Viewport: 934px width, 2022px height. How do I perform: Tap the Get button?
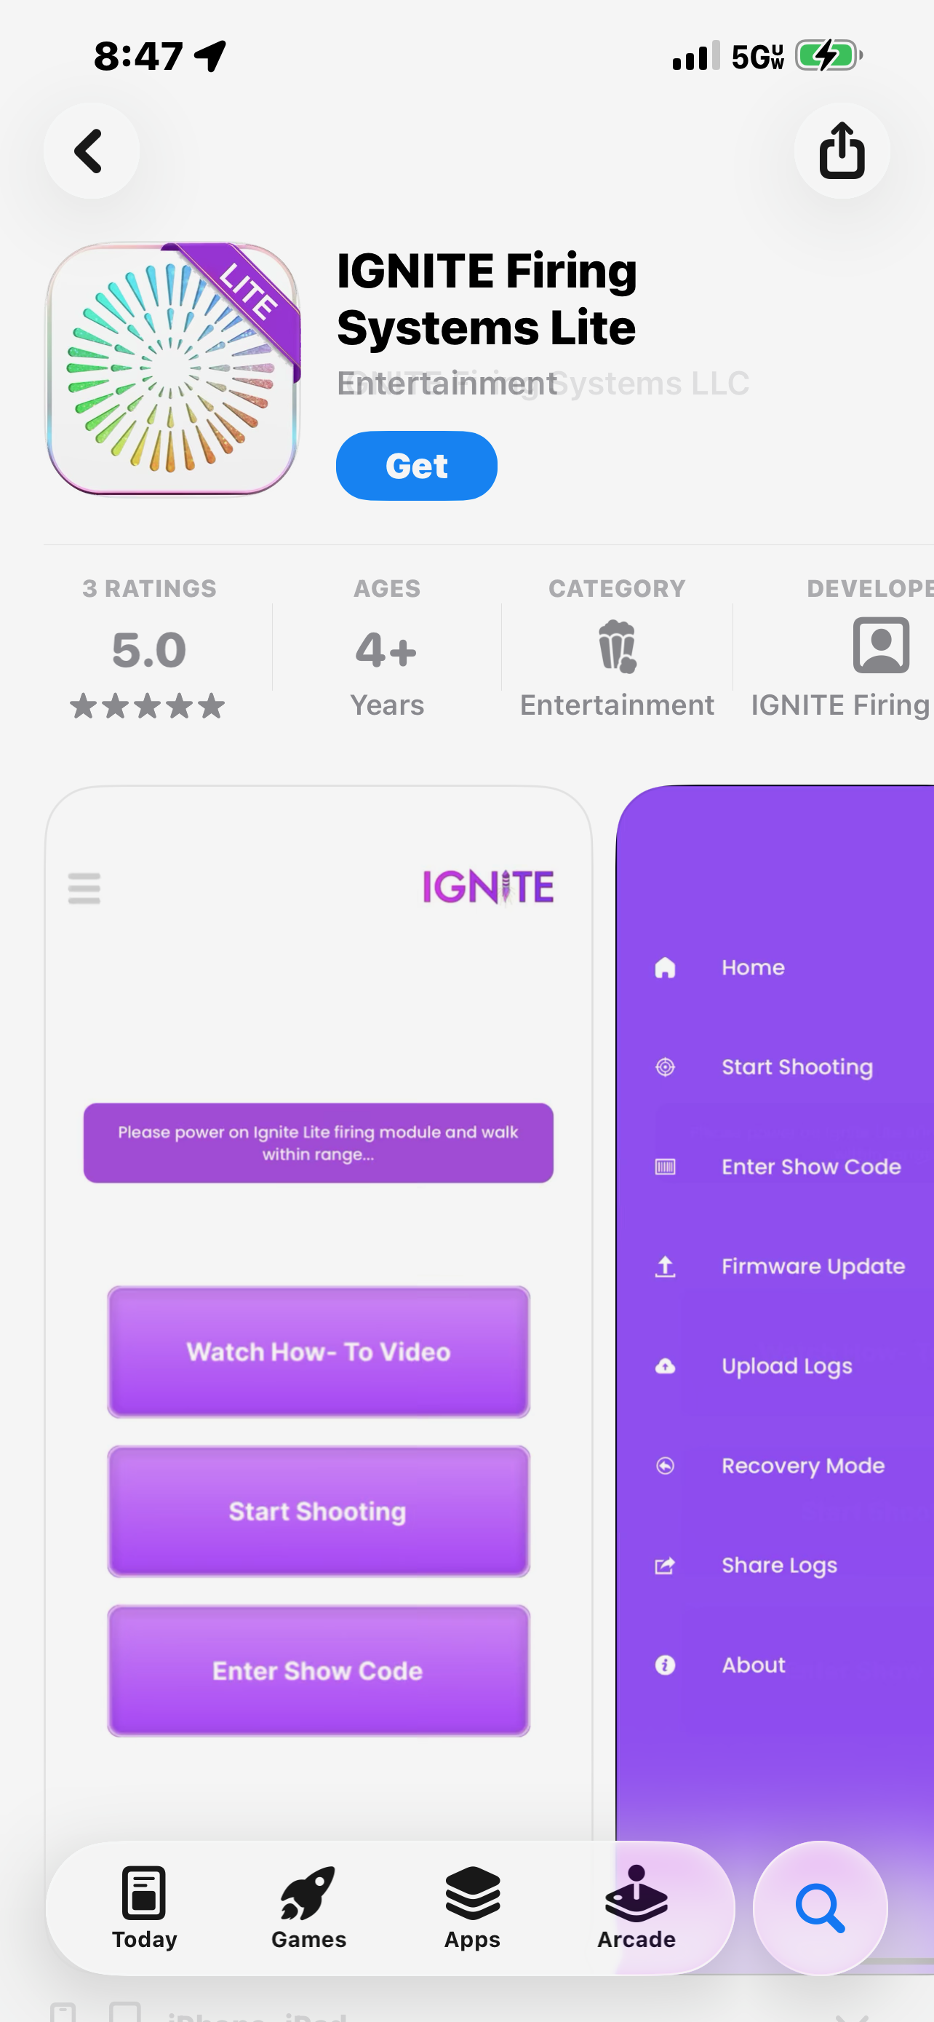point(416,466)
